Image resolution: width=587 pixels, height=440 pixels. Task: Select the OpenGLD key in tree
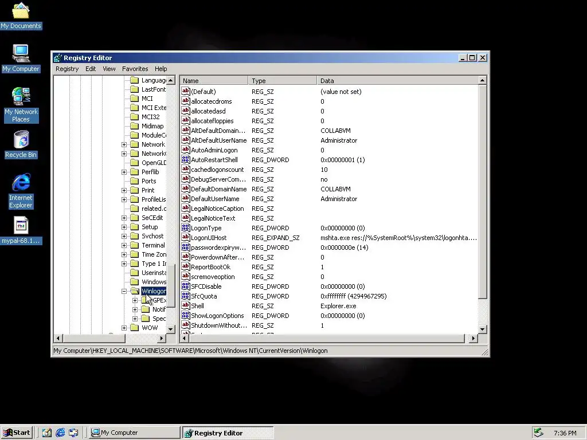tap(154, 163)
